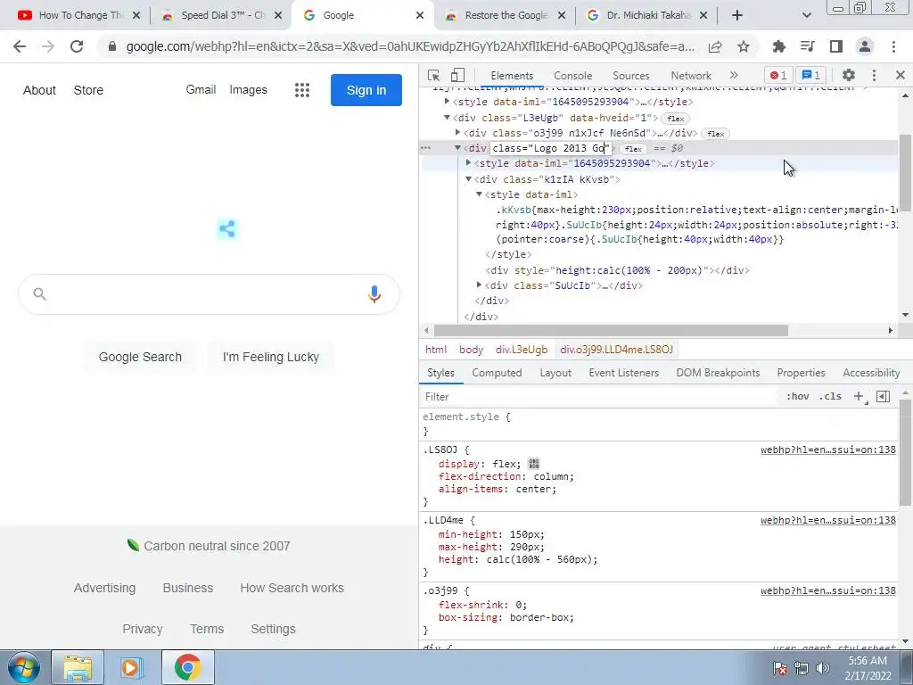Activate the DevTools inspect element picker
913x685 pixels.
(434, 75)
